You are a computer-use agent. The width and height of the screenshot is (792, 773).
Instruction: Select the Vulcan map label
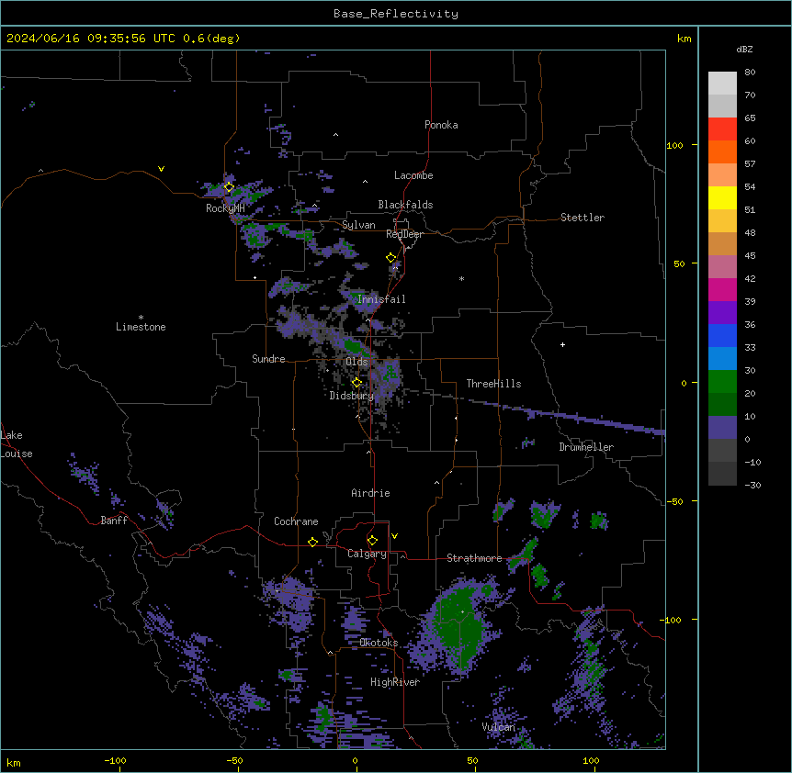tap(499, 727)
